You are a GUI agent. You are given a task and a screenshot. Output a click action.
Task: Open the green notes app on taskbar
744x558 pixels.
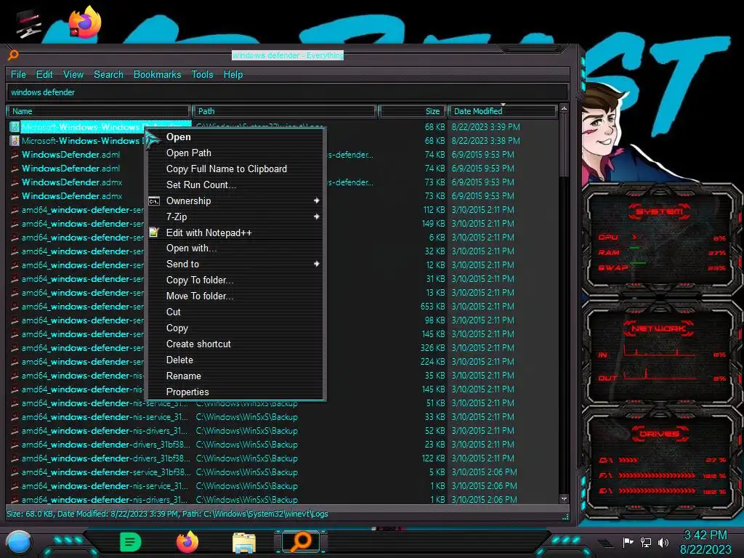(x=131, y=542)
